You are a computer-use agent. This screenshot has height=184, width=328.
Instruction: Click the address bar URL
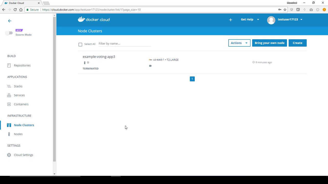point(91,10)
